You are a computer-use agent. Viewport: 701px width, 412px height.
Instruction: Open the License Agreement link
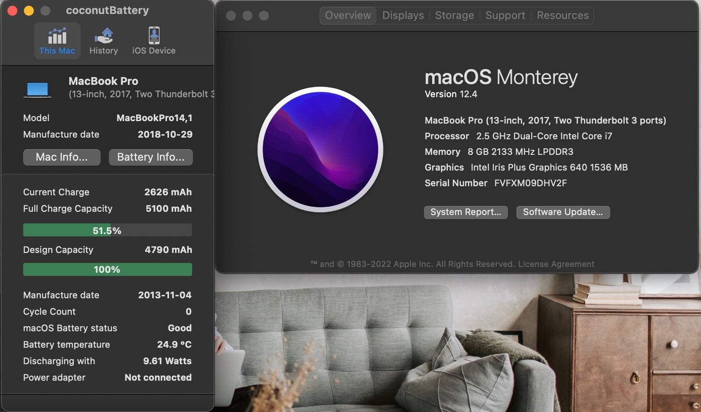(556, 264)
